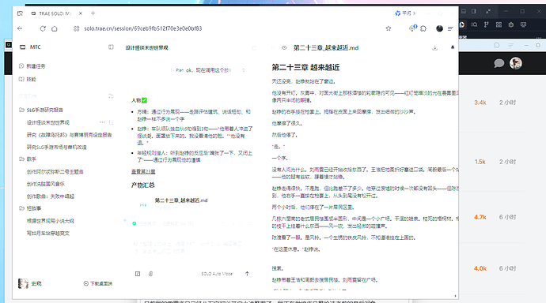Image resolution: width=546 pixels, height=303 pixels.
Task: Send message with the up arrow button
Action: [247, 274]
